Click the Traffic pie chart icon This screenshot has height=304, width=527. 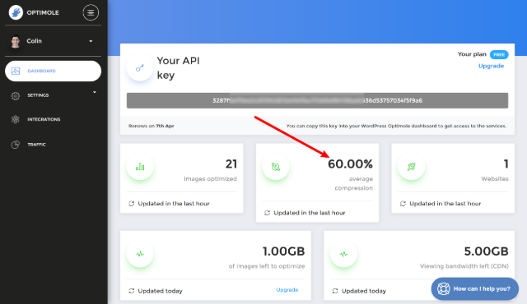[x=16, y=145]
